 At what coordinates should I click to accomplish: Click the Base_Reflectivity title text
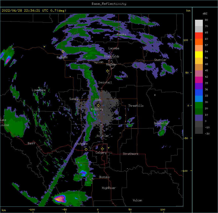click(109, 4)
